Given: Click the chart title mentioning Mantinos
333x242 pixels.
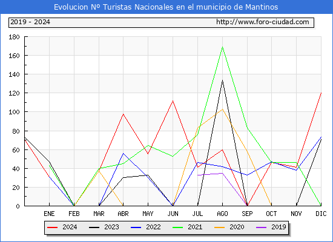Looking at the screenshot, I should pos(166,7).
